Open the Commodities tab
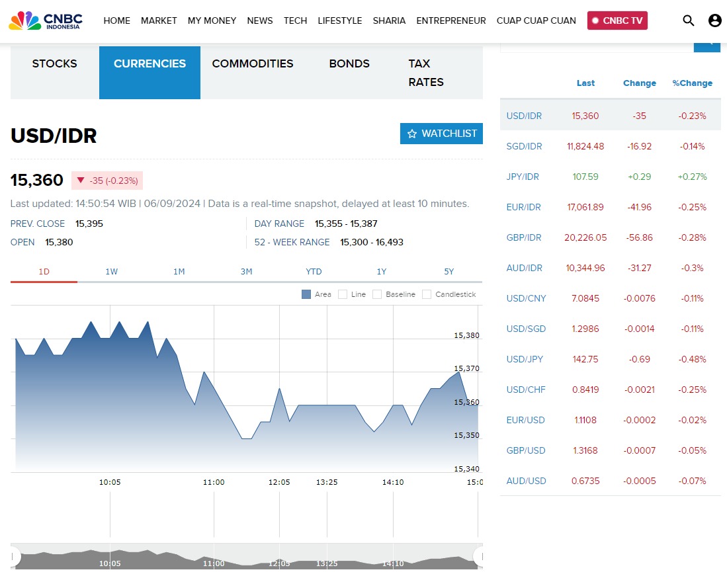The width and height of the screenshot is (727, 578). coord(252,64)
